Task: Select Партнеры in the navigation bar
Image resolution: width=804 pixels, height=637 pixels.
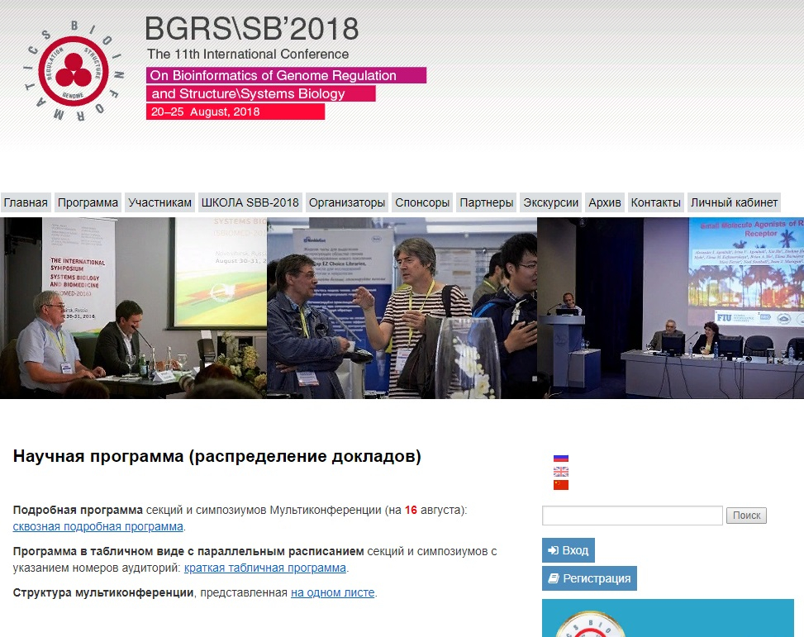Action: (x=487, y=202)
